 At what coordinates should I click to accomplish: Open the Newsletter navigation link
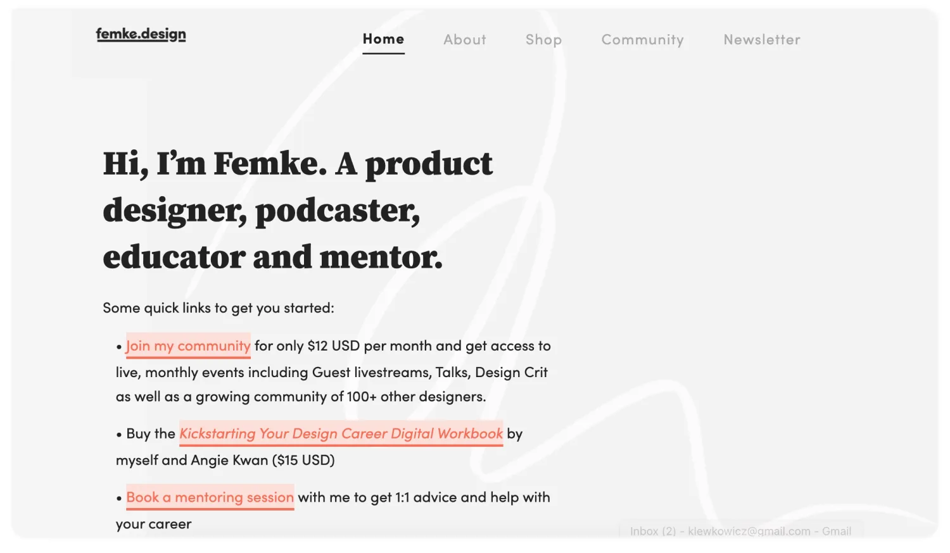(762, 39)
